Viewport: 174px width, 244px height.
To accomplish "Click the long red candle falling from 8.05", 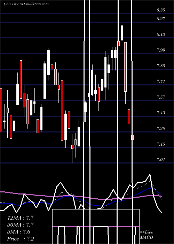I will tap(125, 67).
